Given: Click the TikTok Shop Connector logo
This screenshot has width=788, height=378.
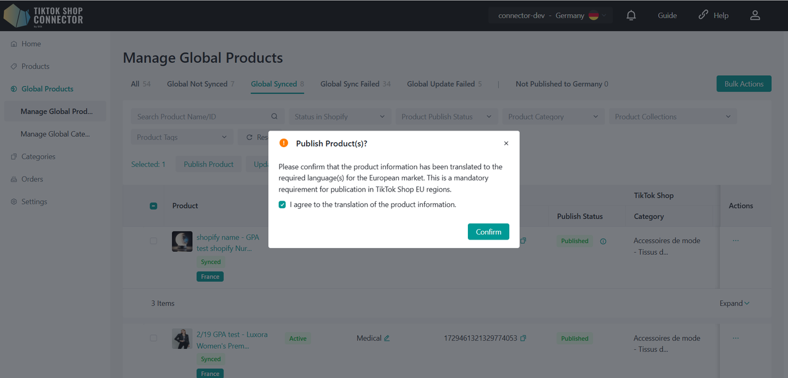Looking at the screenshot, I should 43,15.
